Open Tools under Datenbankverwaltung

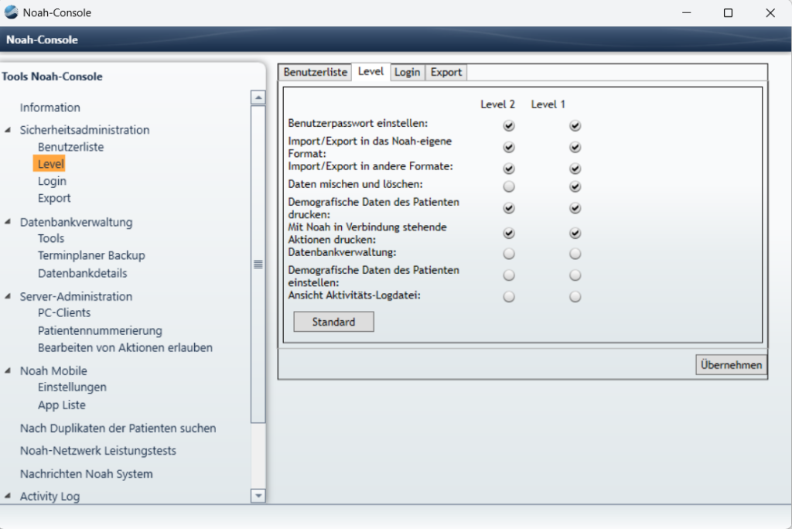click(51, 238)
